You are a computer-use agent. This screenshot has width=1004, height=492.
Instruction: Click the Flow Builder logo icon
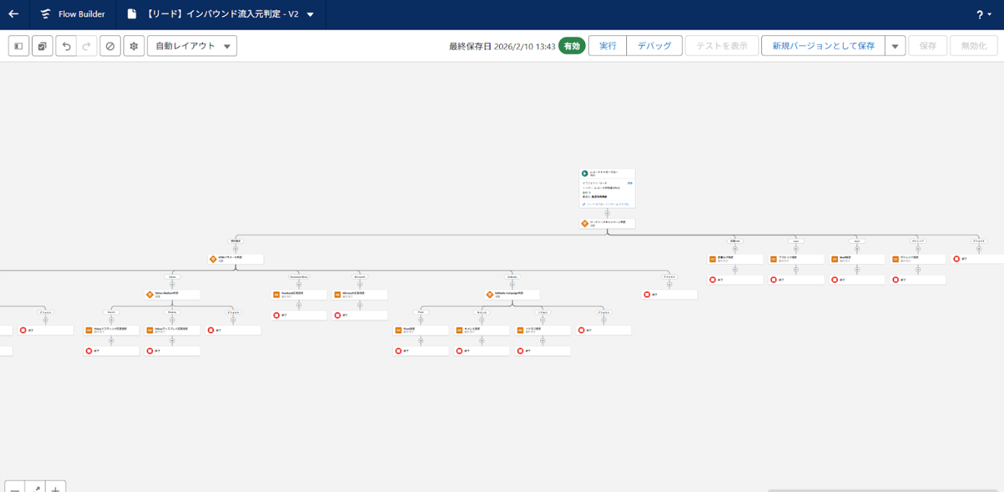pos(46,14)
